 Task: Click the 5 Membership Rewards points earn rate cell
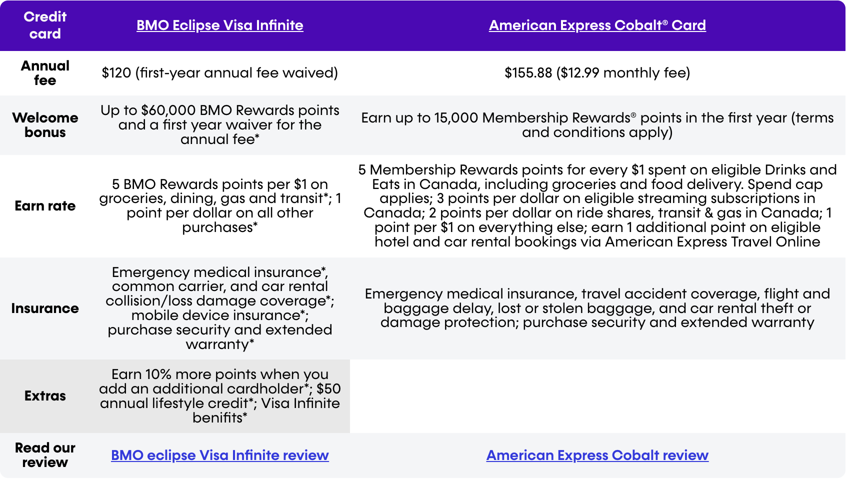597,206
